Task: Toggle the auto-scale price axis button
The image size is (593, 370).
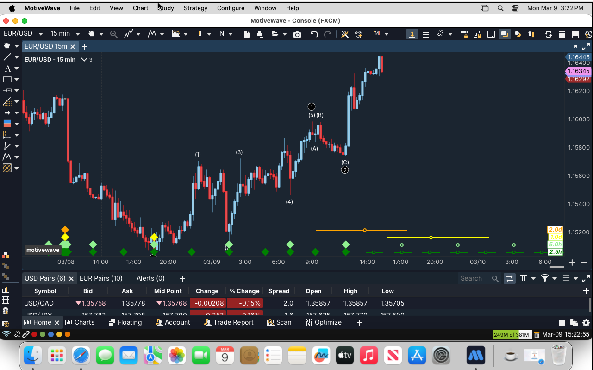Action: tap(412, 34)
